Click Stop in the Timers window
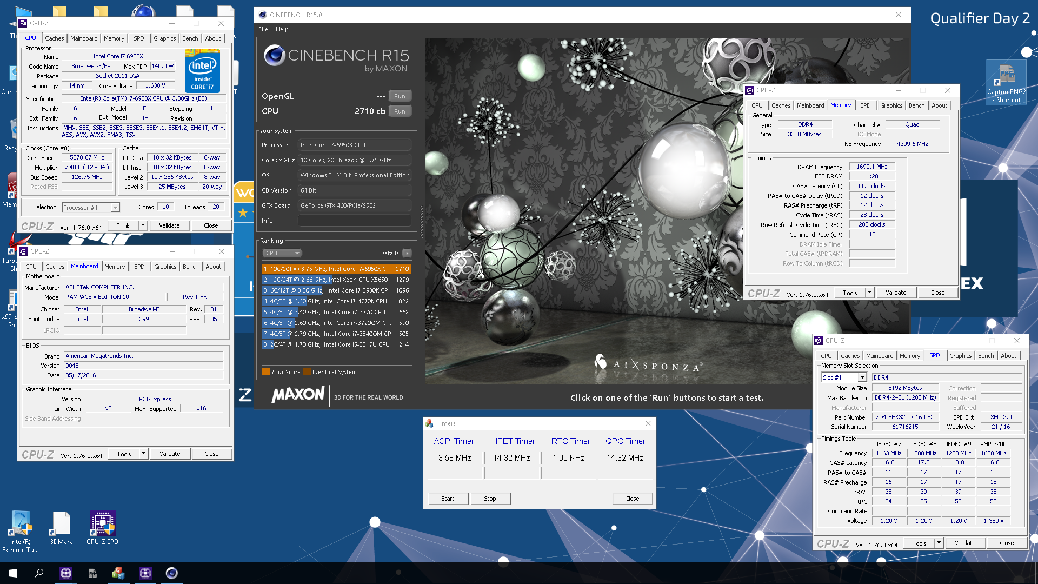 click(x=490, y=499)
